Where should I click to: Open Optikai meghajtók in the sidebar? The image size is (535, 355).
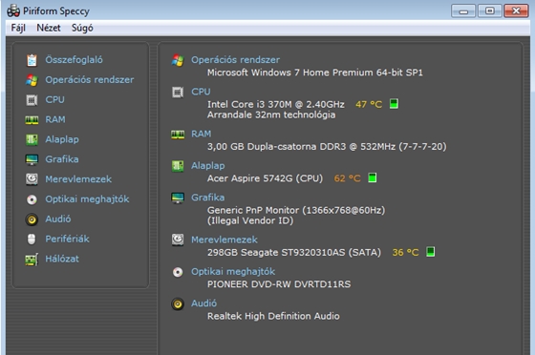pos(87,199)
